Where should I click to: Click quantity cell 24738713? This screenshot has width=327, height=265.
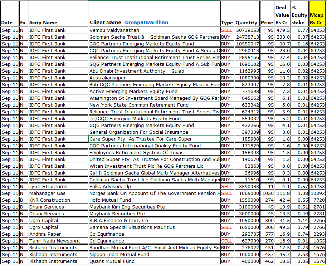tap(247, 37)
